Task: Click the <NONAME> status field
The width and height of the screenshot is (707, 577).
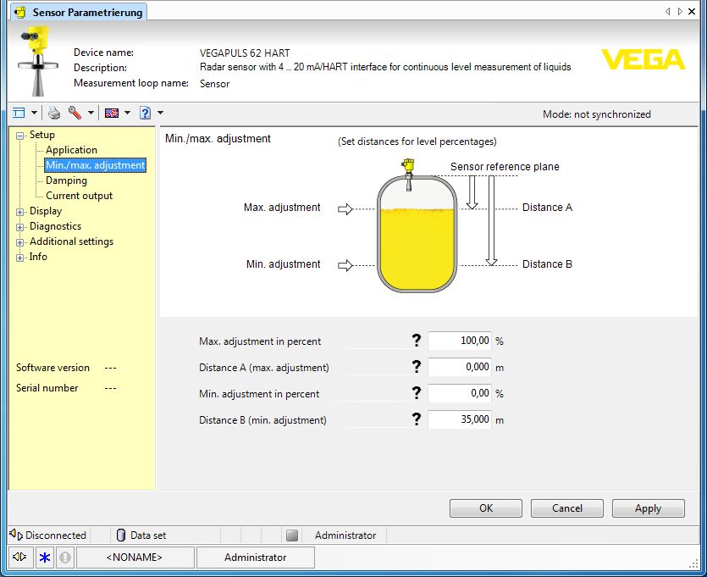Action: tap(135, 558)
